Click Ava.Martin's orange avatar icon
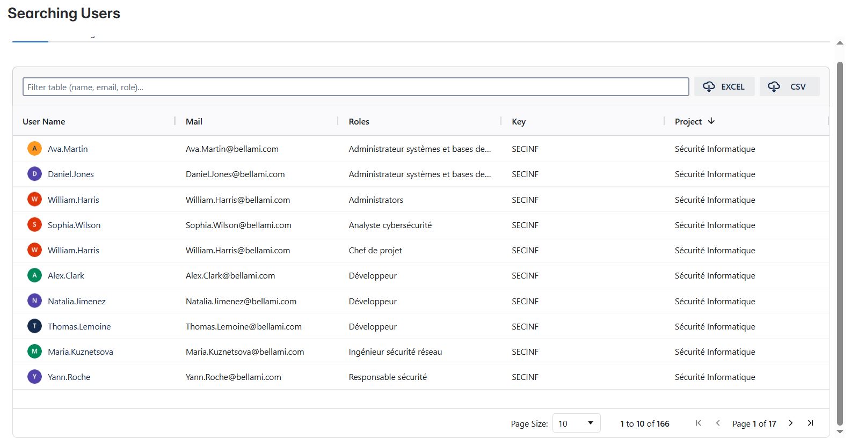Image resolution: width=851 pixels, height=439 pixels. click(x=34, y=149)
